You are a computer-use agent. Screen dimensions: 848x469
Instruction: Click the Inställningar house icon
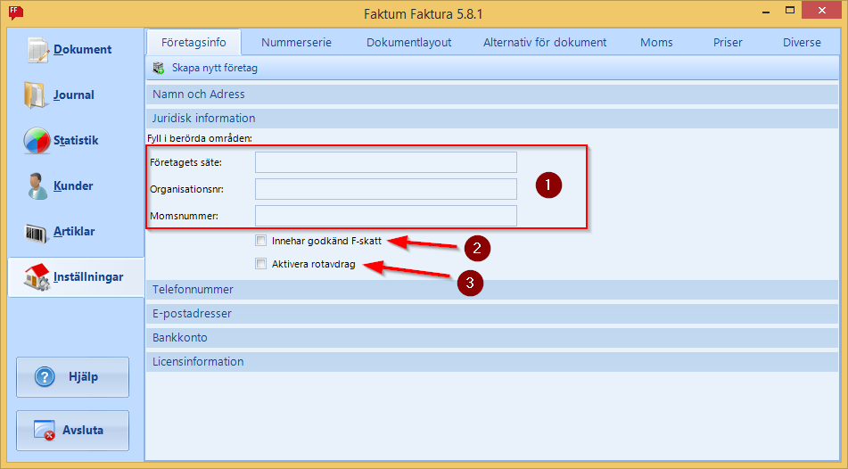(37, 277)
